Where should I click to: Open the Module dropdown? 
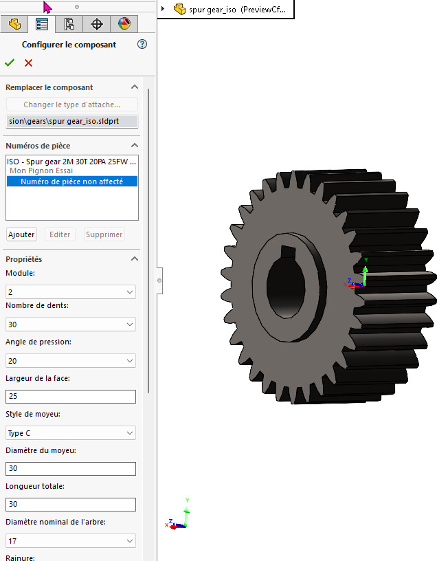coord(70,292)
